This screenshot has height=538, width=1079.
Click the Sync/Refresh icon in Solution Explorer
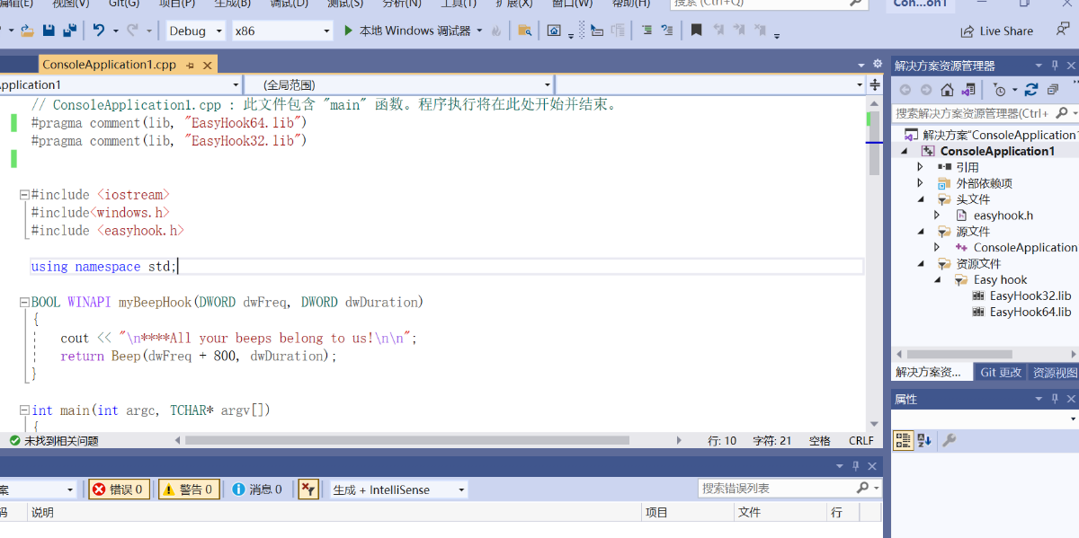[x=1031, y=90]
